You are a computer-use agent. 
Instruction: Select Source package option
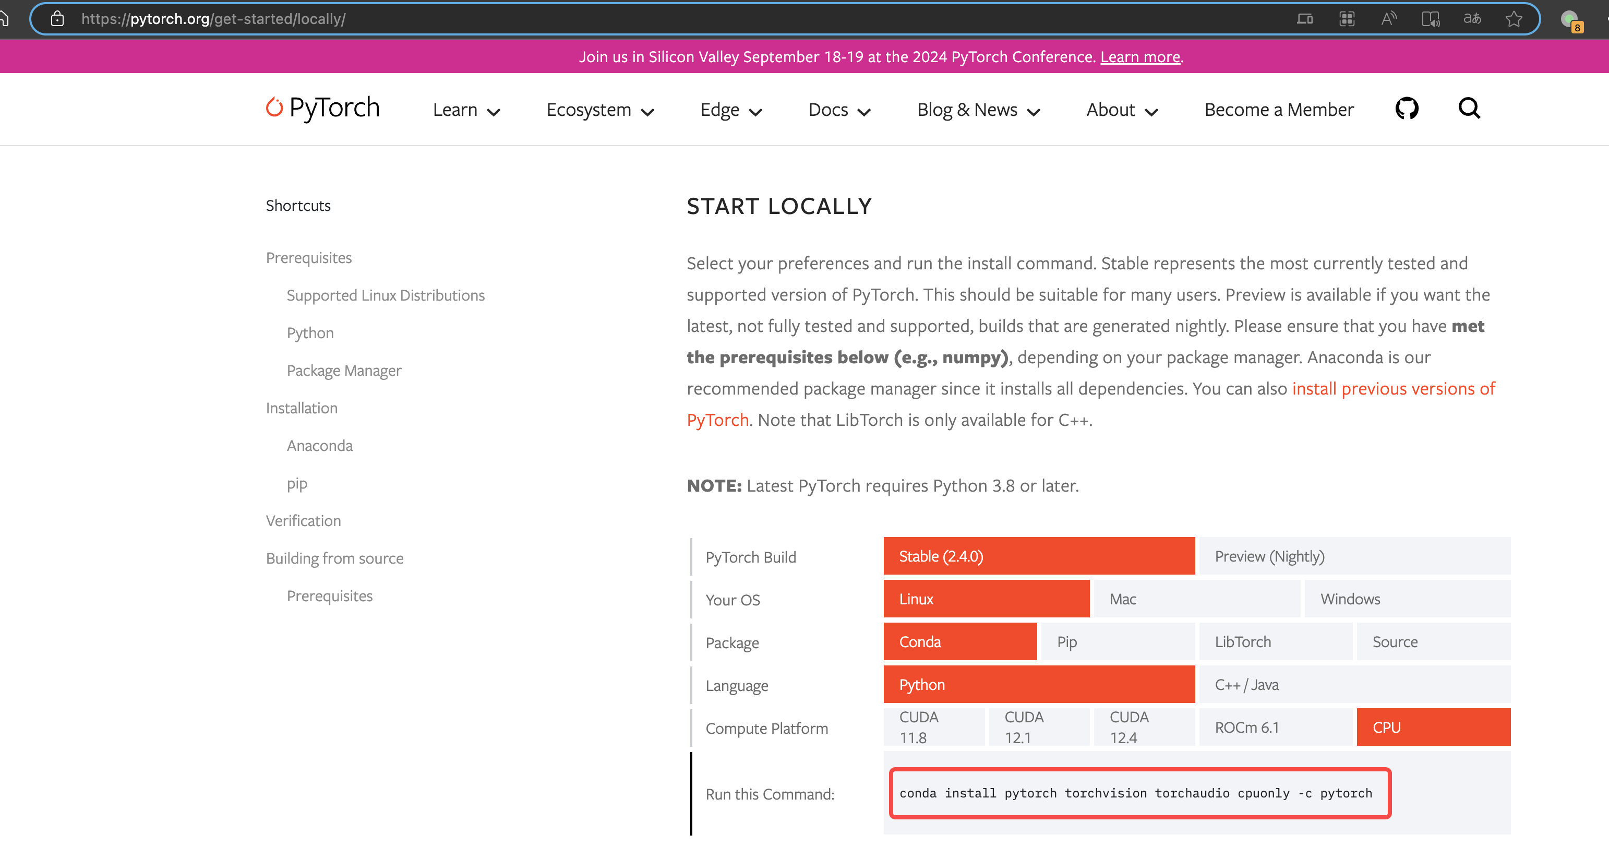(1434, 641)
